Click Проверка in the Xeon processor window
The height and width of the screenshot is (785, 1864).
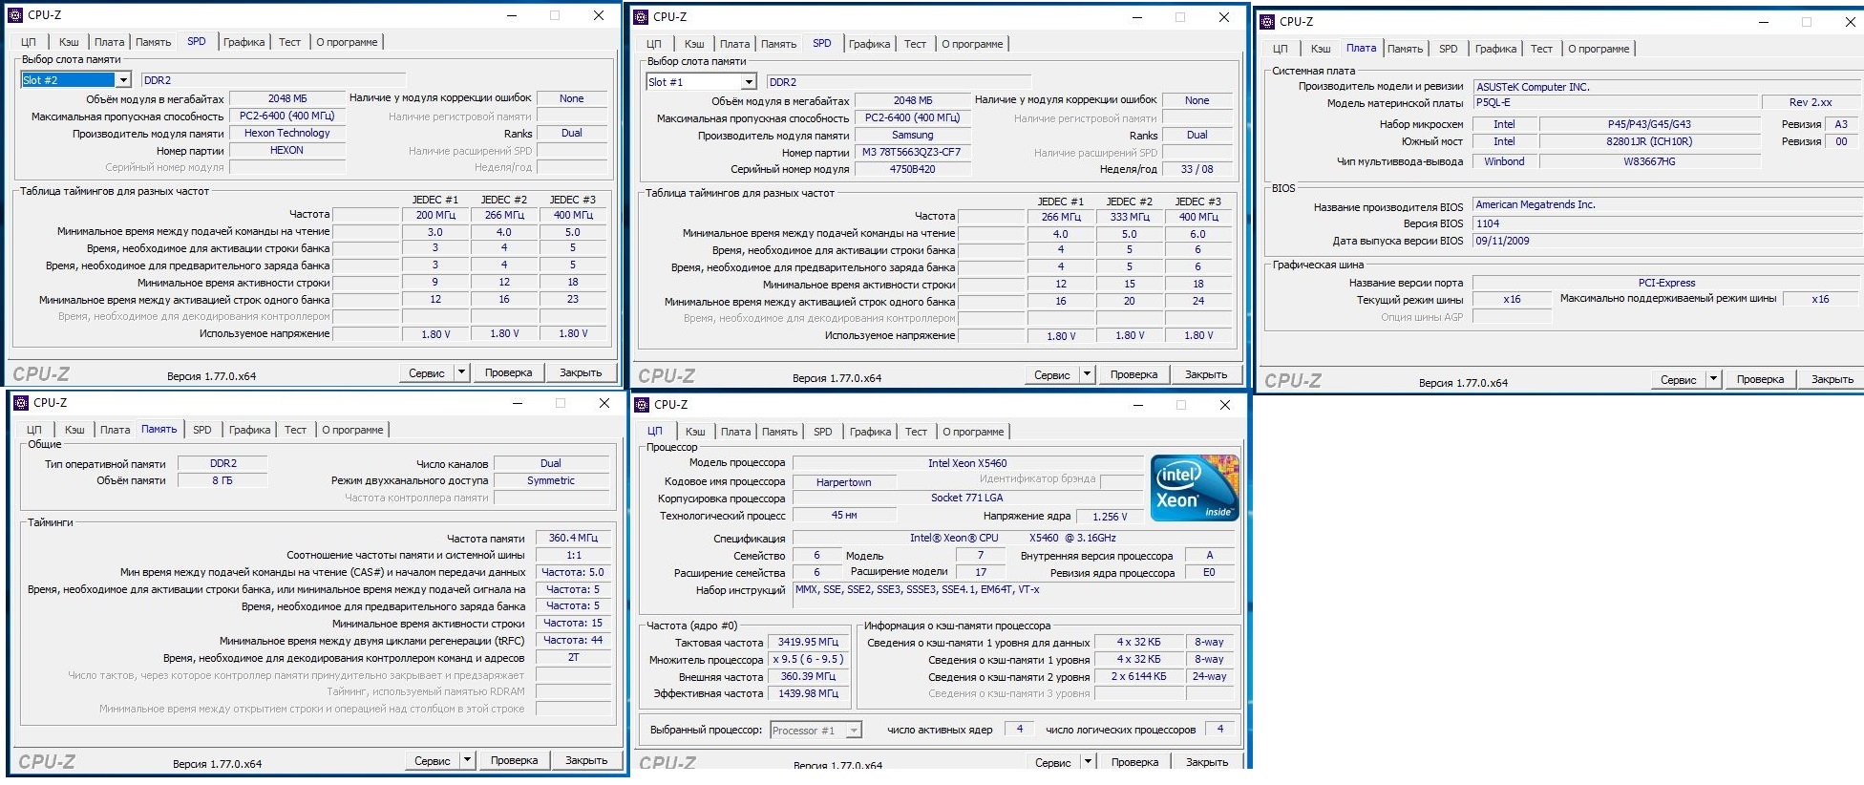point(1135,762)
